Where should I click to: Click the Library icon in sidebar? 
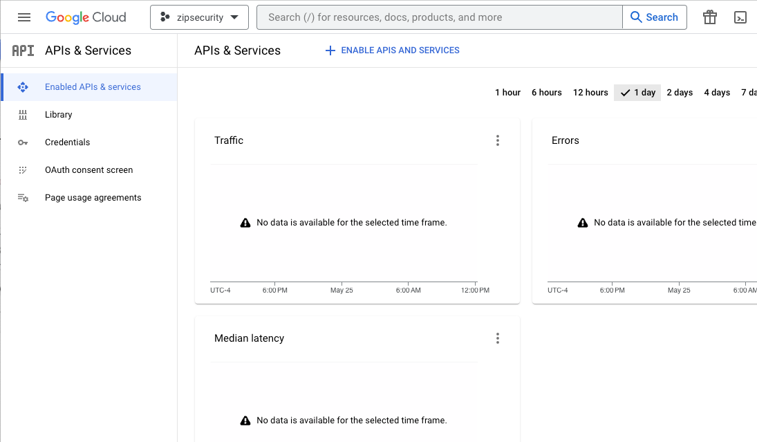click(23, 115)
